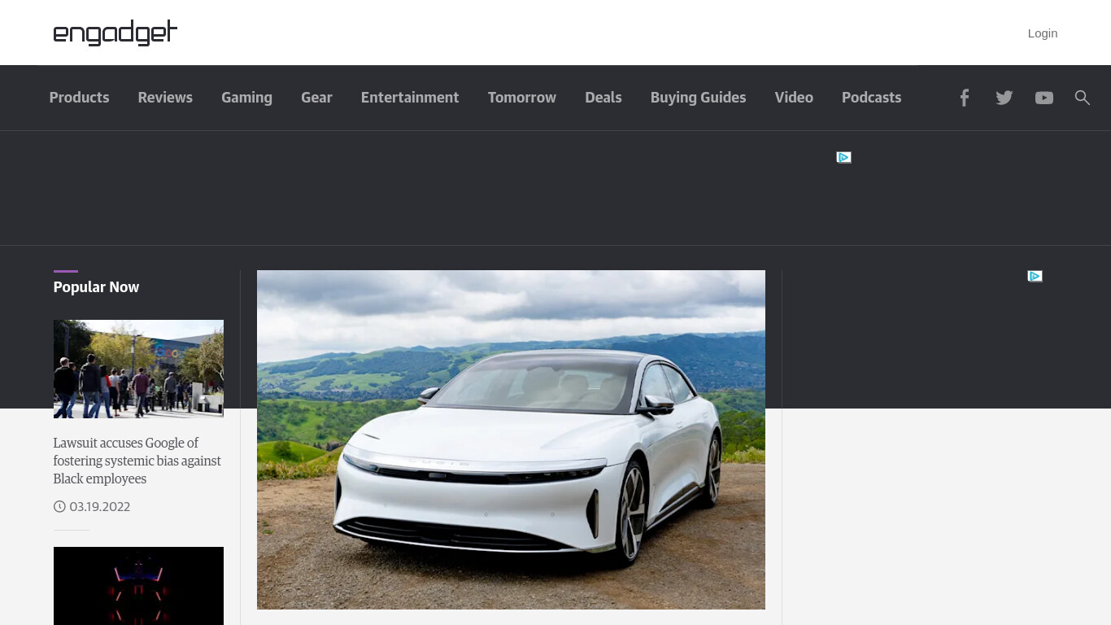Open the Entertainment section
1111x625 pixels.
(410, 98)
